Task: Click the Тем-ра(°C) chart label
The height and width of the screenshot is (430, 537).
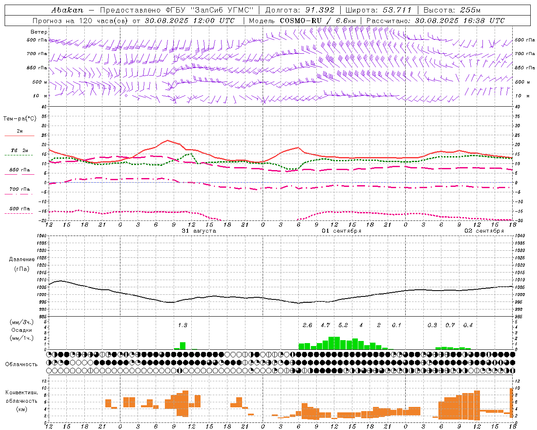Action: [20, 119]
